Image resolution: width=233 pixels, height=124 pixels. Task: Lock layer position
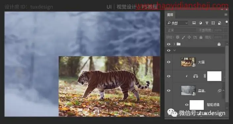coord(189,37)
